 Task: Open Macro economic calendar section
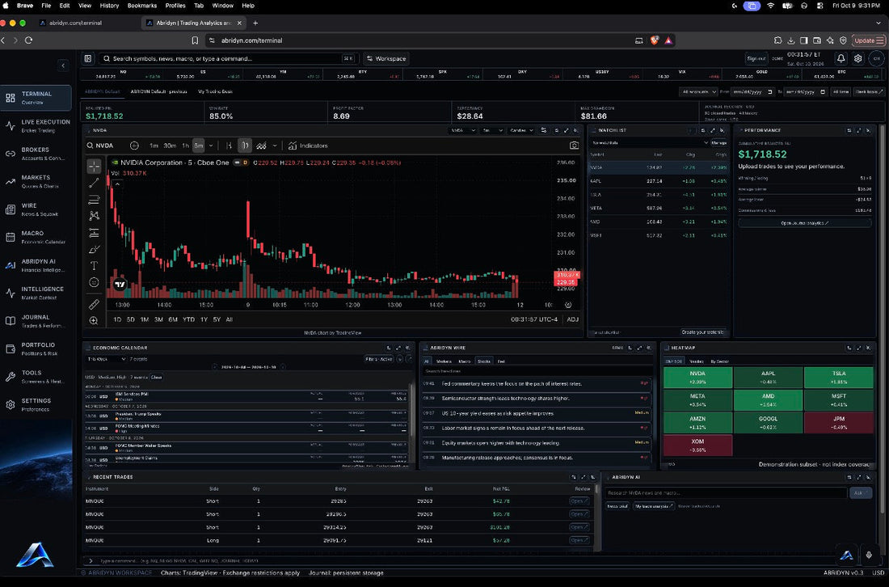[36, 237]
